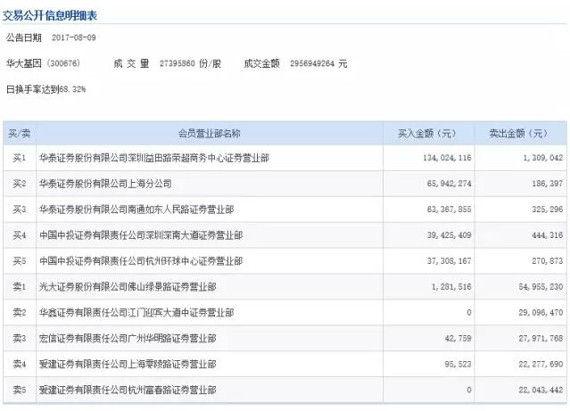The image size is (570, 411).
Task: Click sell amount 22,277,690
Action: 541,364
